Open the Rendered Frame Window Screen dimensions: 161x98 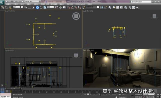click(x=133, y=7)
